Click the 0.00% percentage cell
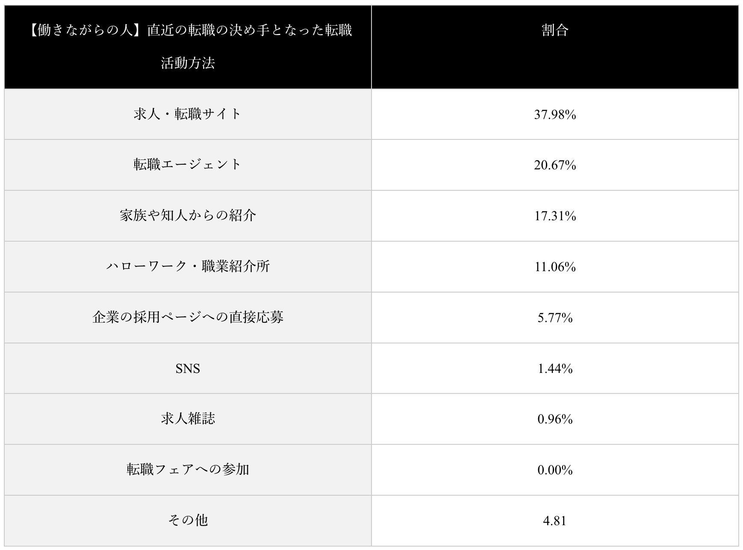 [x=554, y=470]
